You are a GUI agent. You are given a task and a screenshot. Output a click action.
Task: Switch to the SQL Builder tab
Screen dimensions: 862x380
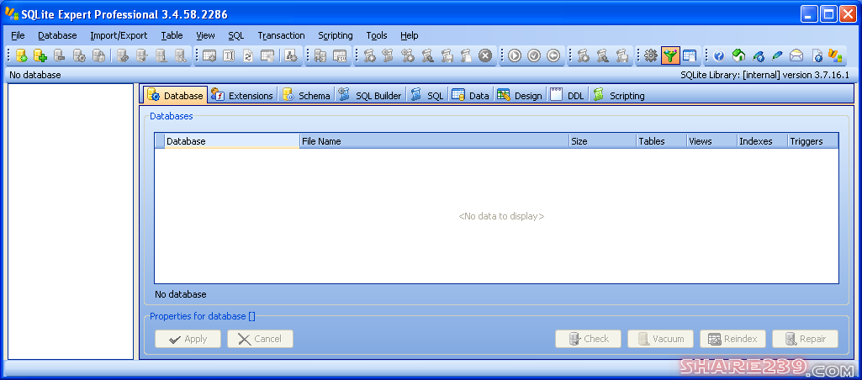click(371, 95)
